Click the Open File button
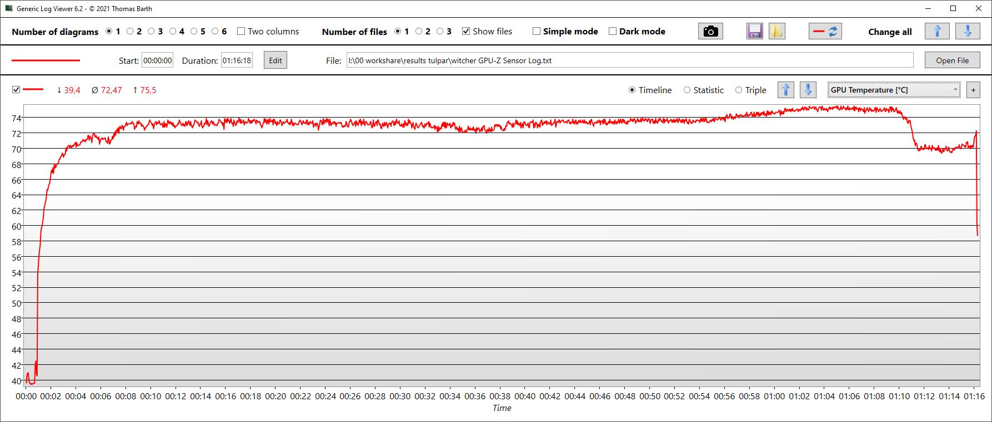992x422 pixels. point(952,60)
